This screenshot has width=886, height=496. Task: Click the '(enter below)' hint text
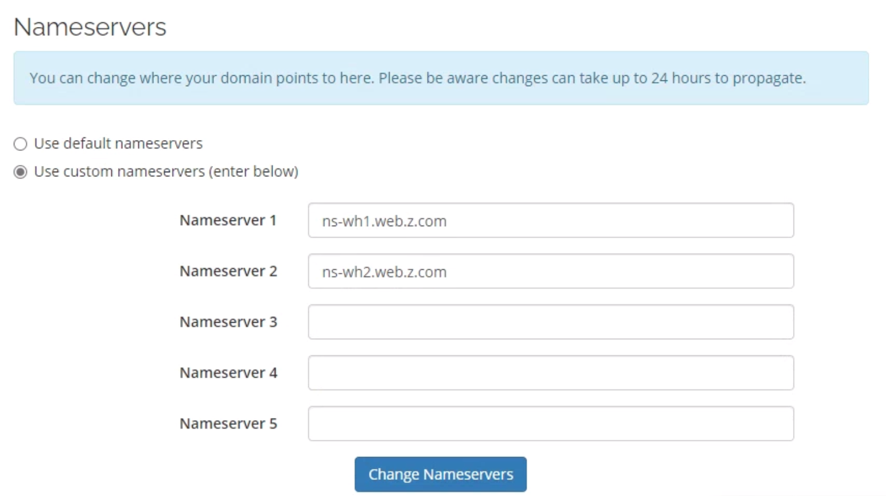254,172
